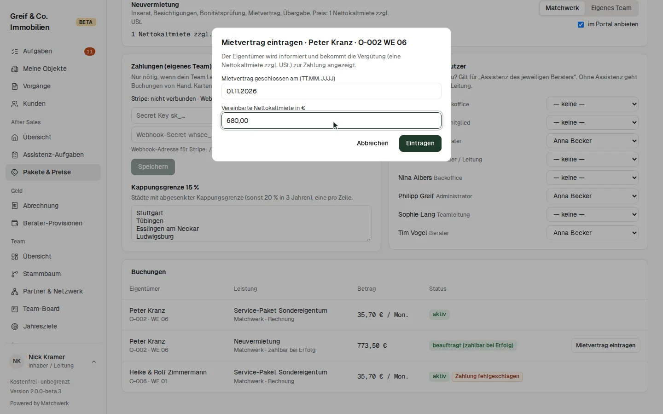Click the Speichern button under Stripe settings
This screenshot has width=663, height=414.
[153, 167]
